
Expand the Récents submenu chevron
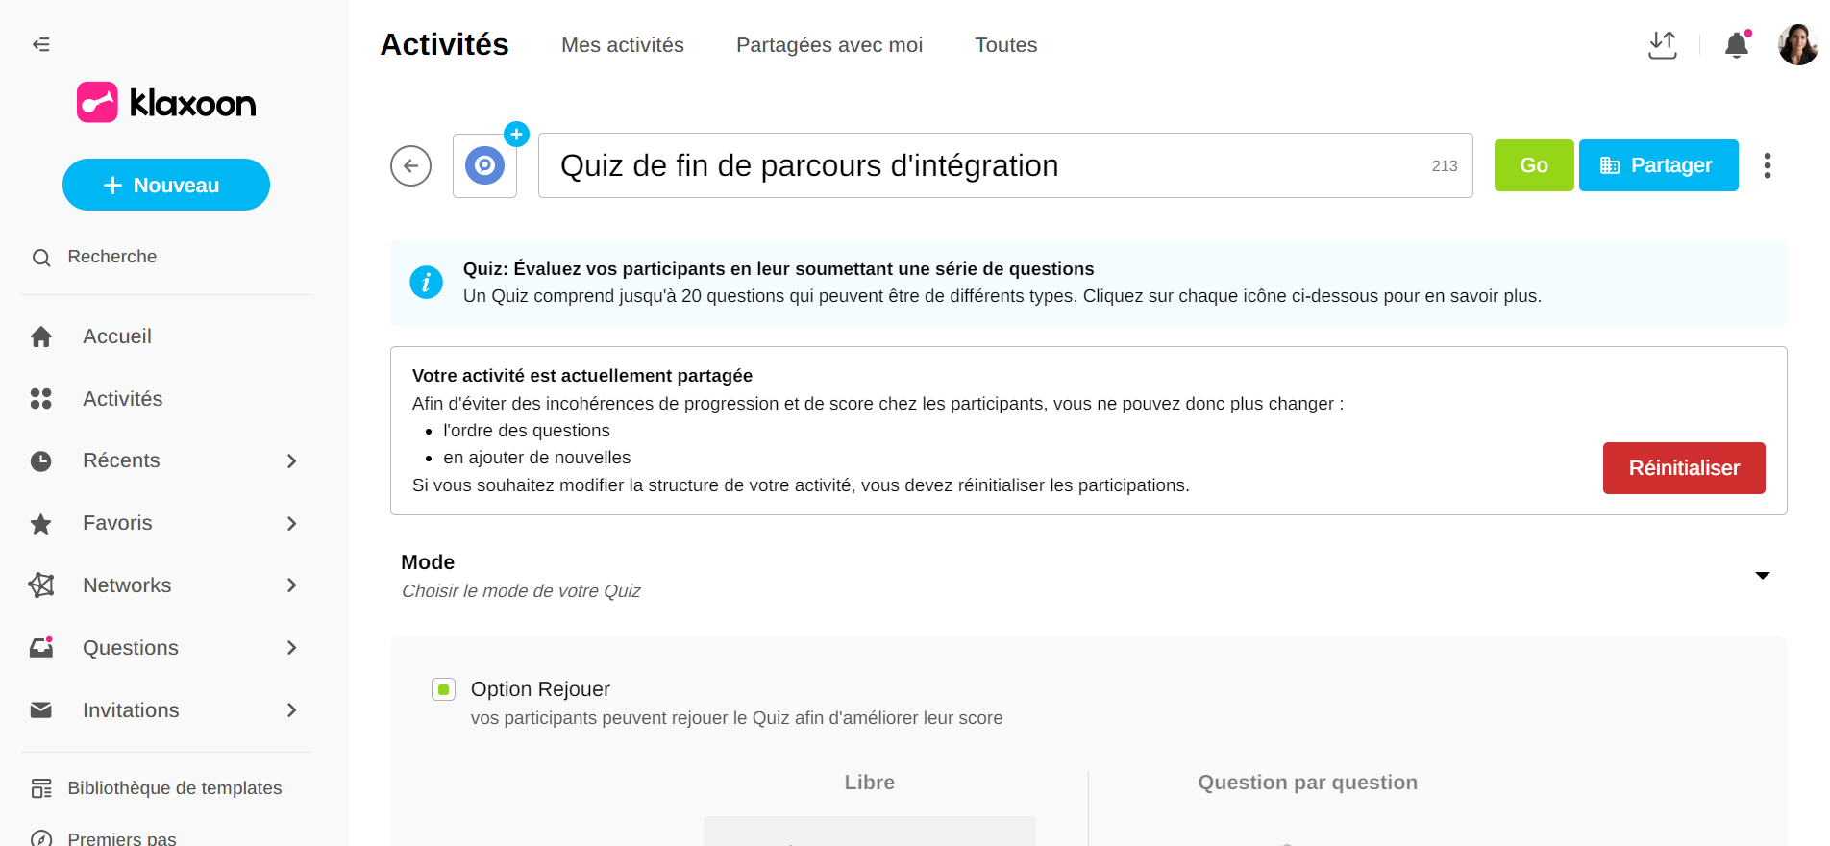[291, 461]
